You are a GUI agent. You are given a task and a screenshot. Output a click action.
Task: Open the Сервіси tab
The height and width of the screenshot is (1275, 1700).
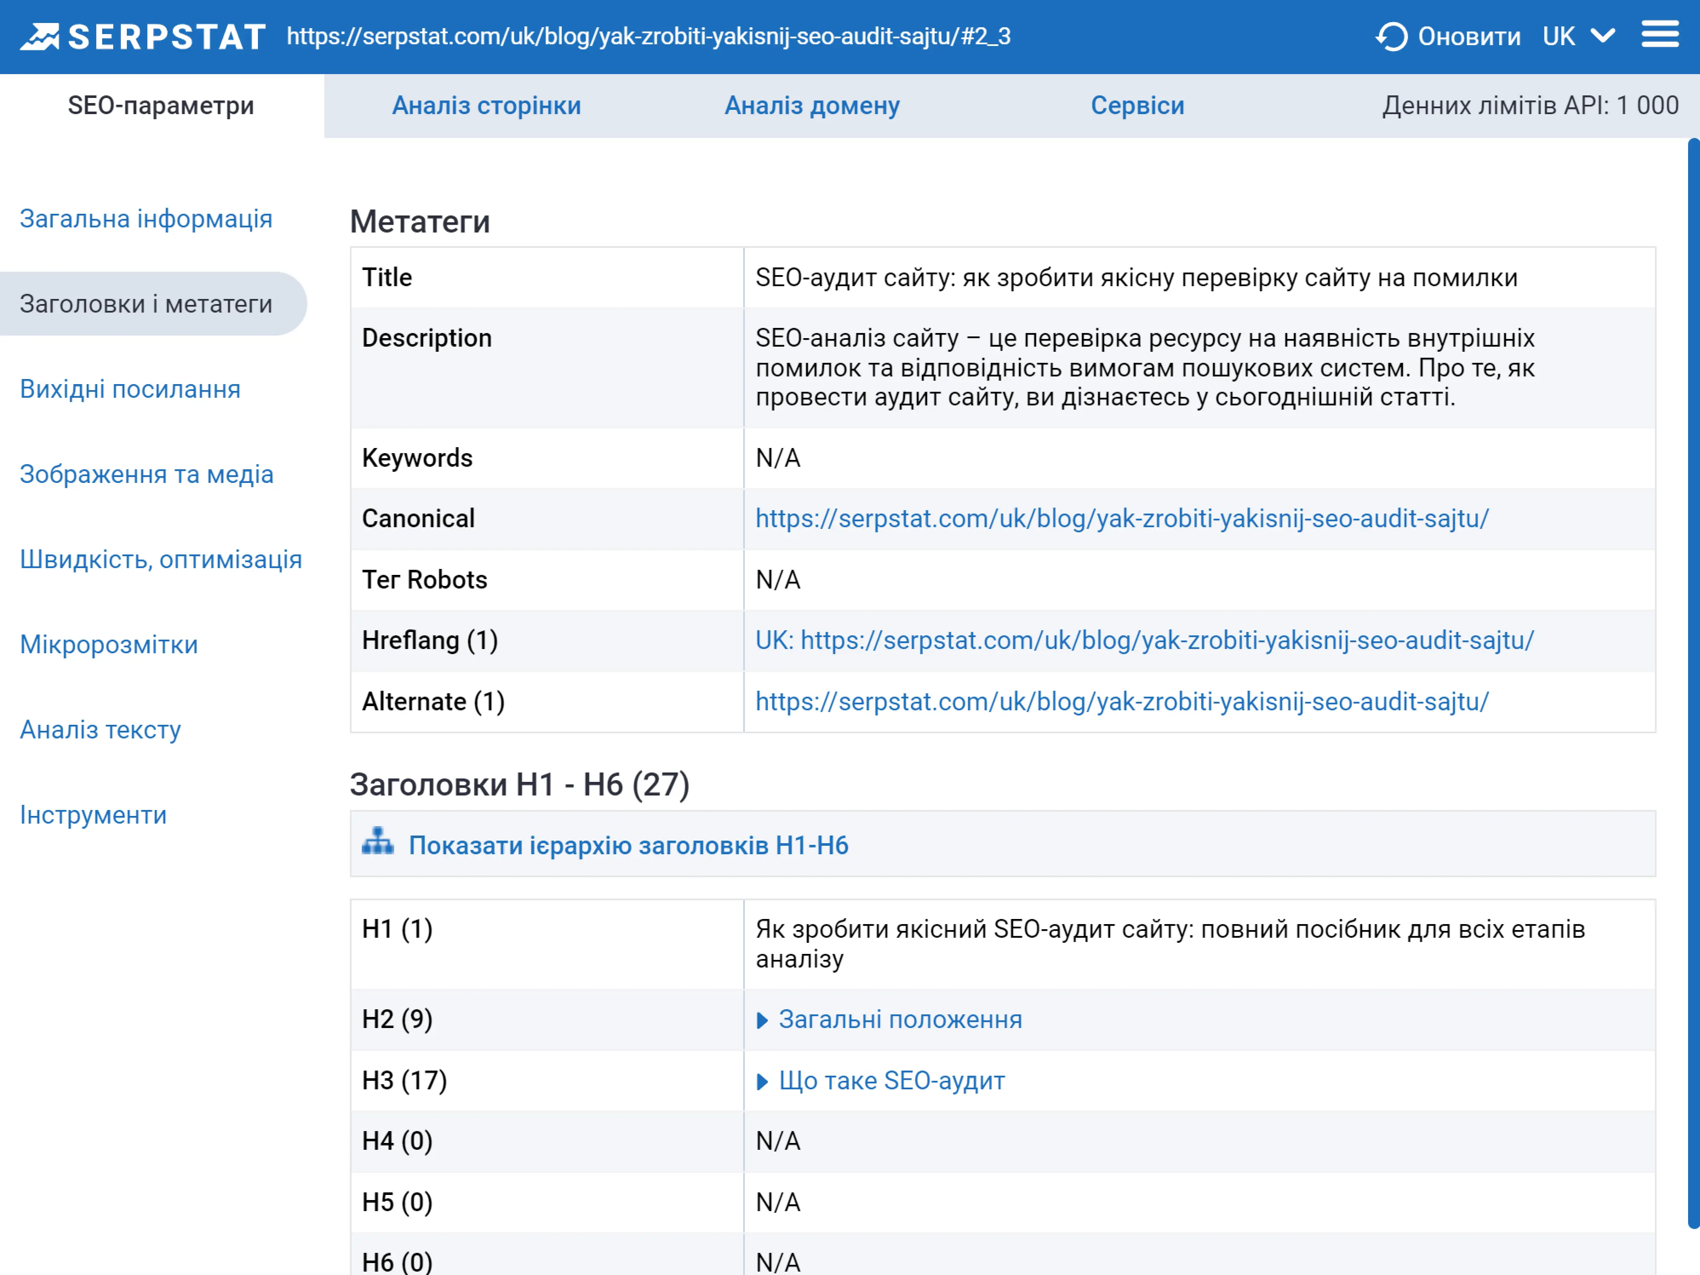[1137, 105]
